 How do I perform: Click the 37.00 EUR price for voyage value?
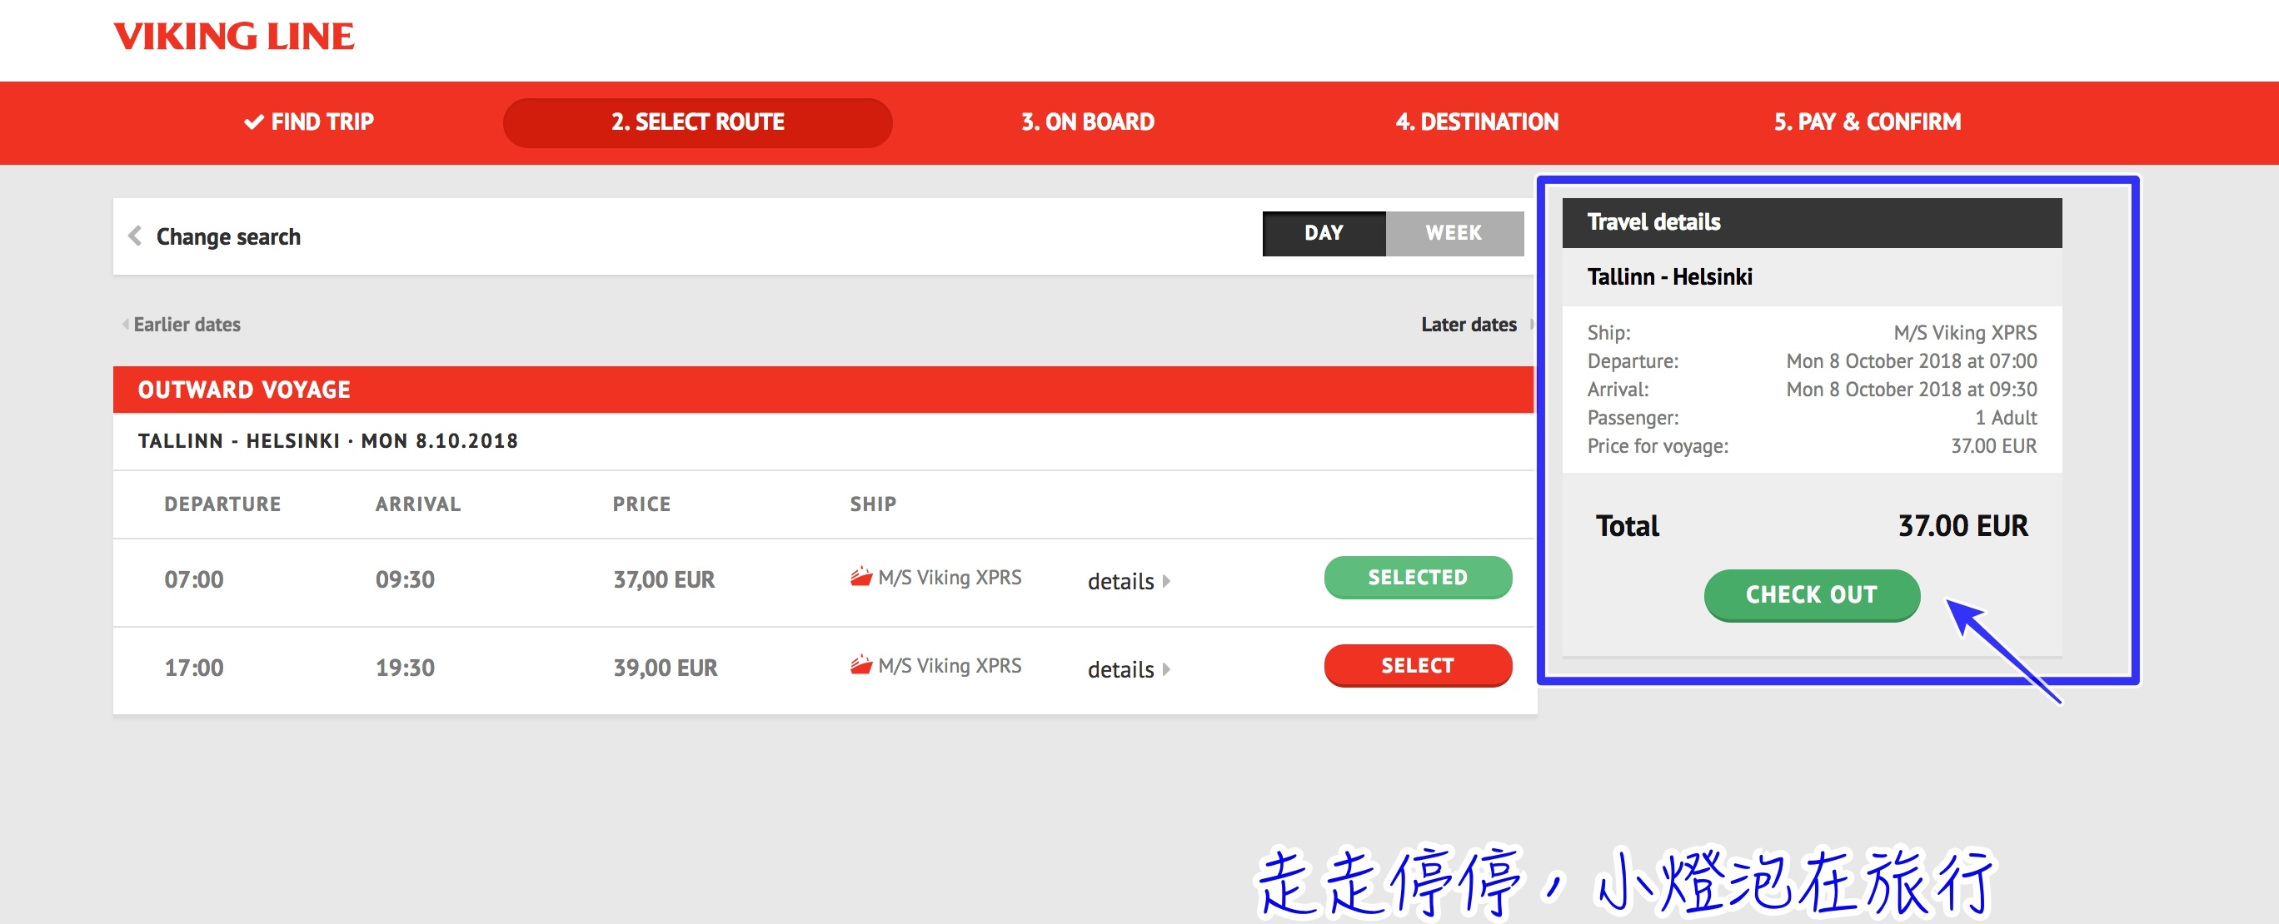(x=1993, y=445)
